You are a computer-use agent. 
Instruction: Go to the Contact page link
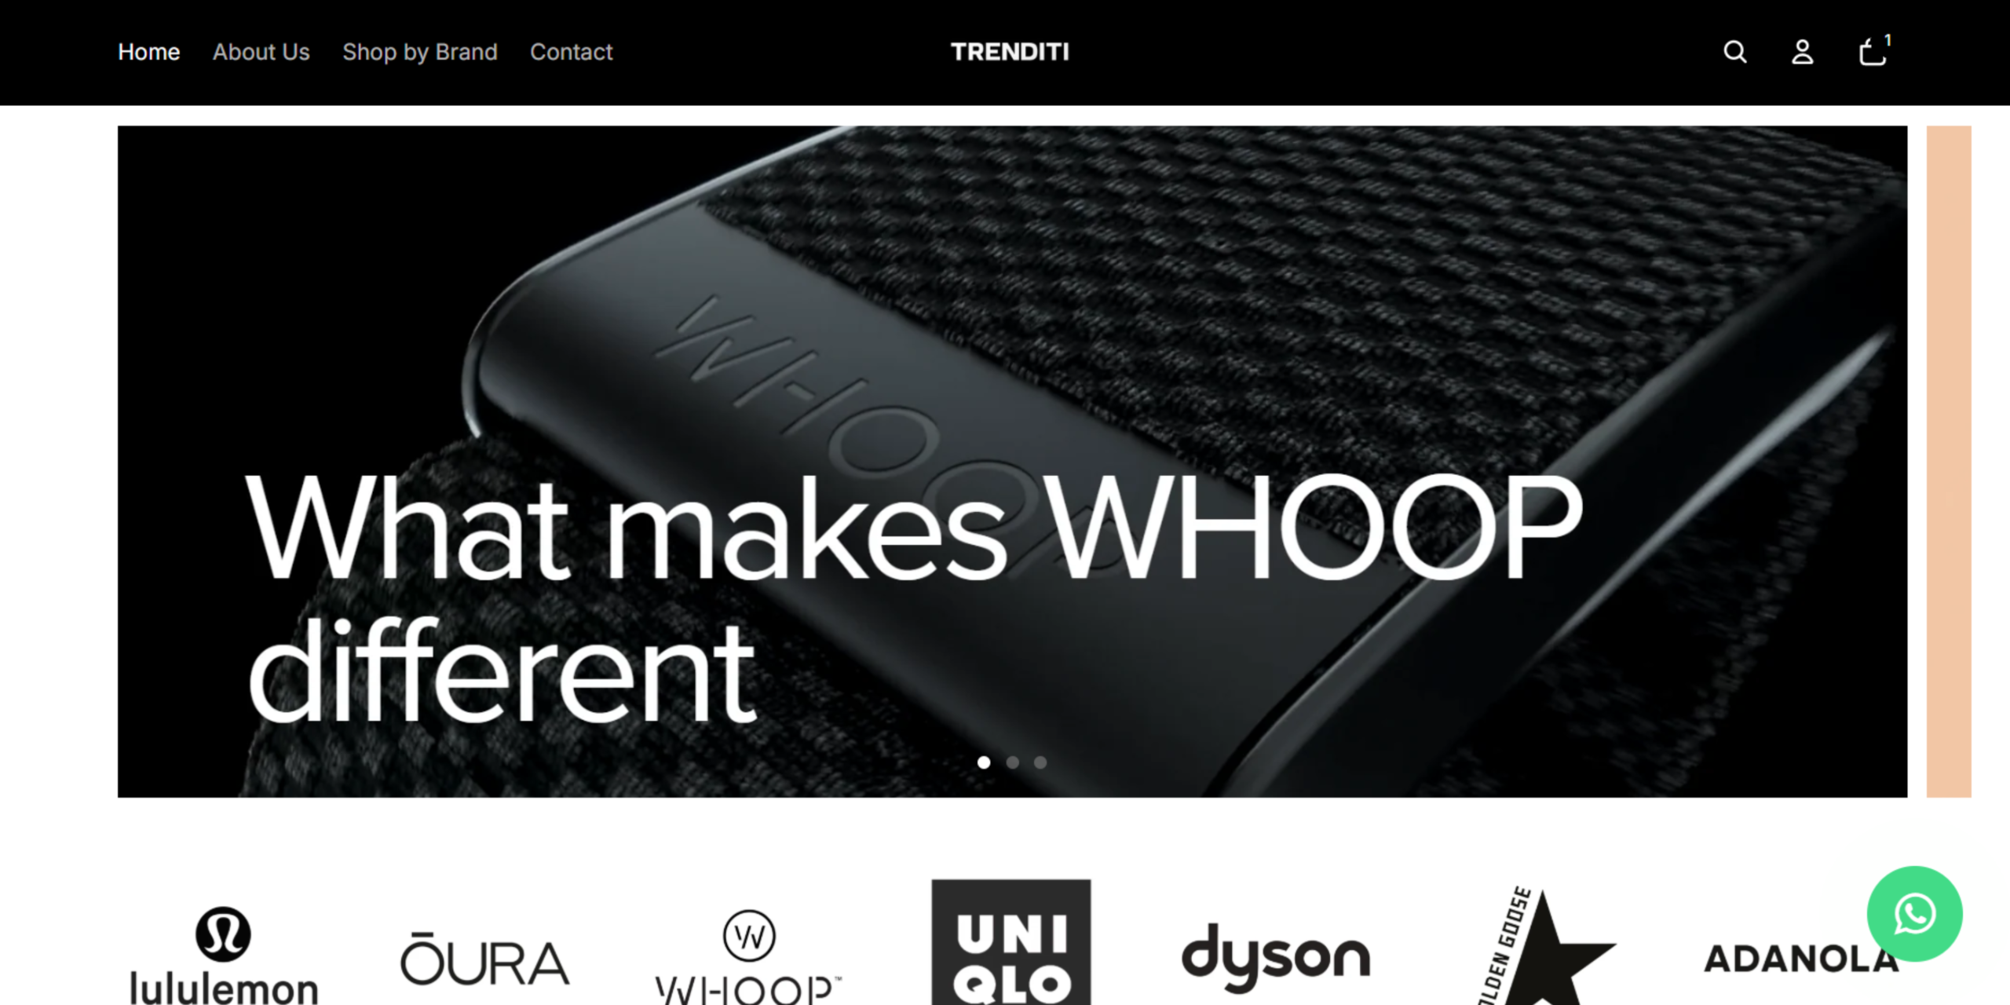coord(571,52)
